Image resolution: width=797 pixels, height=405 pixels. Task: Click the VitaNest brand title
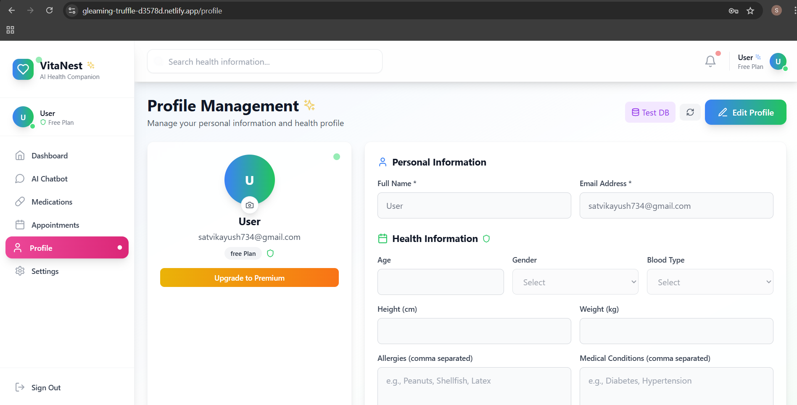(x=61, y=66)
